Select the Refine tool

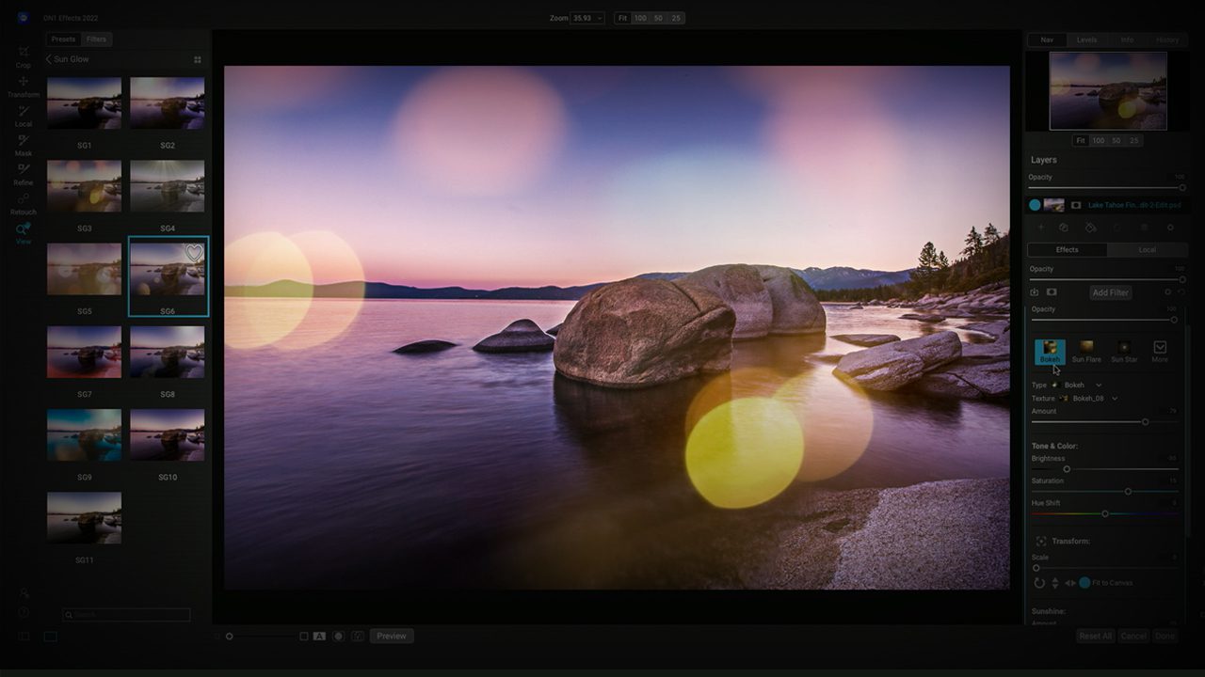coord(24,173)
